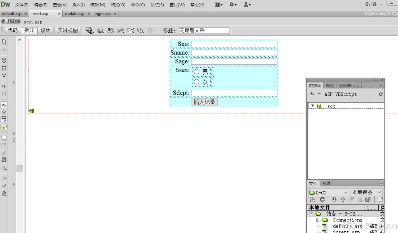This screenshot has width=398, height=233.
Task: Expand the scc database node
Action: (x=312, y=106)
